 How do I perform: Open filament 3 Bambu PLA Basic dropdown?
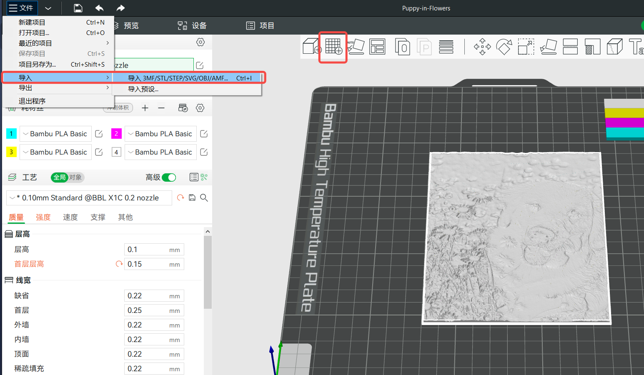point(55,152)
